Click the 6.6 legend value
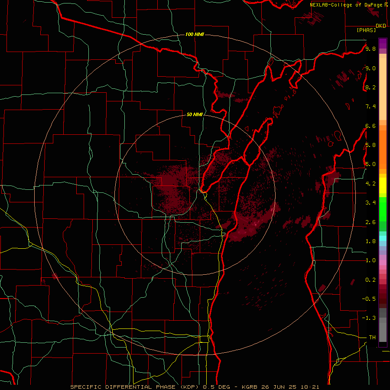The height and width of the screenshot is (390, 390). click(x=370, y=126)
